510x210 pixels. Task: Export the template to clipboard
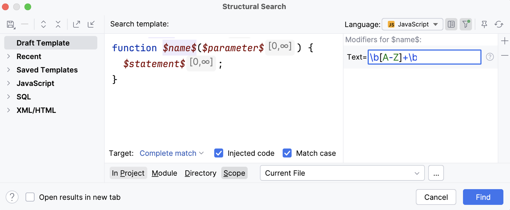(76, 24)
